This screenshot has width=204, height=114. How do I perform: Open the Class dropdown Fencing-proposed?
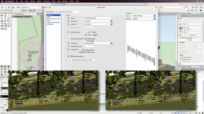(98, 18)
